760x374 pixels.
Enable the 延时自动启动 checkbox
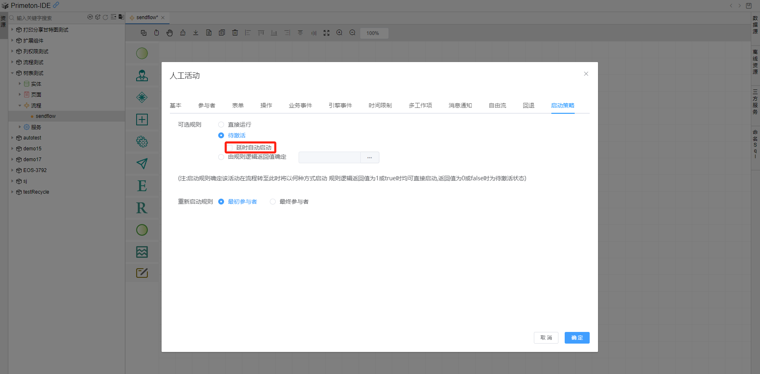coord(230,148)
